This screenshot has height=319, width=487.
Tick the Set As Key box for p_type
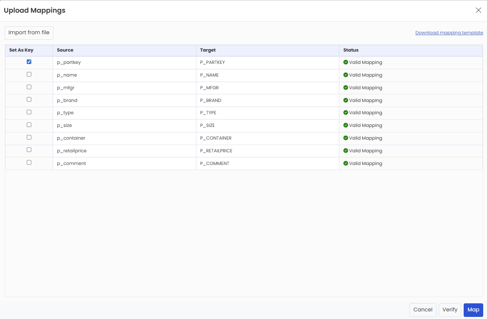click(29, 112)
